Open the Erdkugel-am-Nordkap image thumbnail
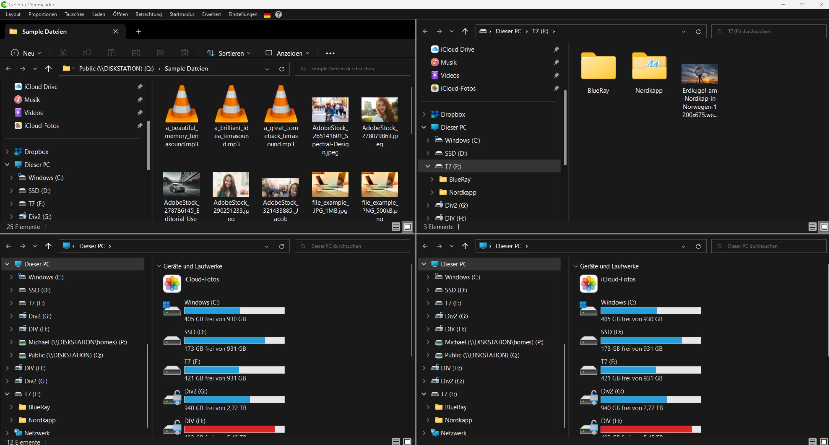Viewport: 829px width, 445px height. click(x=699, y=74)
